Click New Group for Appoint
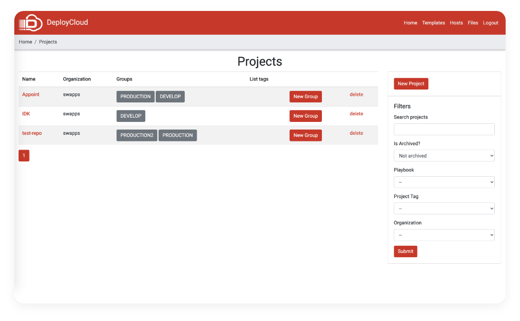The width and height of the screenshot is (520, 321). 305,97
